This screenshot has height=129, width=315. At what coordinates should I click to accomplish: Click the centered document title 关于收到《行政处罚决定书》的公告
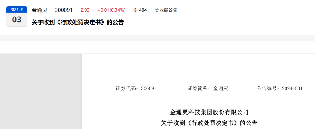click(209, 123)
